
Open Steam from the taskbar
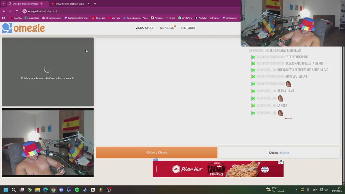(85, 190)
